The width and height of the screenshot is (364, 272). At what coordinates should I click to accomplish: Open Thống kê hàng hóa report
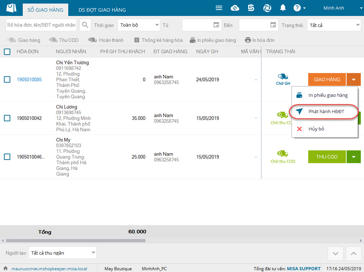point(158,40)
